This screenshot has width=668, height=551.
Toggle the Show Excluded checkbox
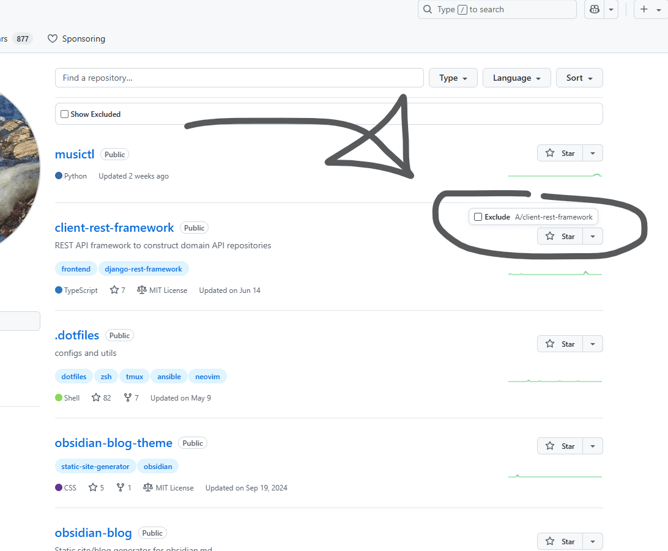coord(64,114)
